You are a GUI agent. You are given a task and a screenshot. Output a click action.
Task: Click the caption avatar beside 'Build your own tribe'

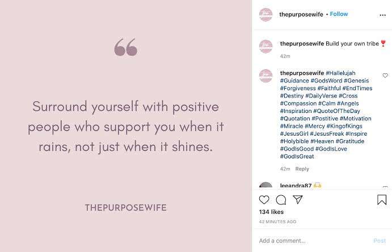265,46
